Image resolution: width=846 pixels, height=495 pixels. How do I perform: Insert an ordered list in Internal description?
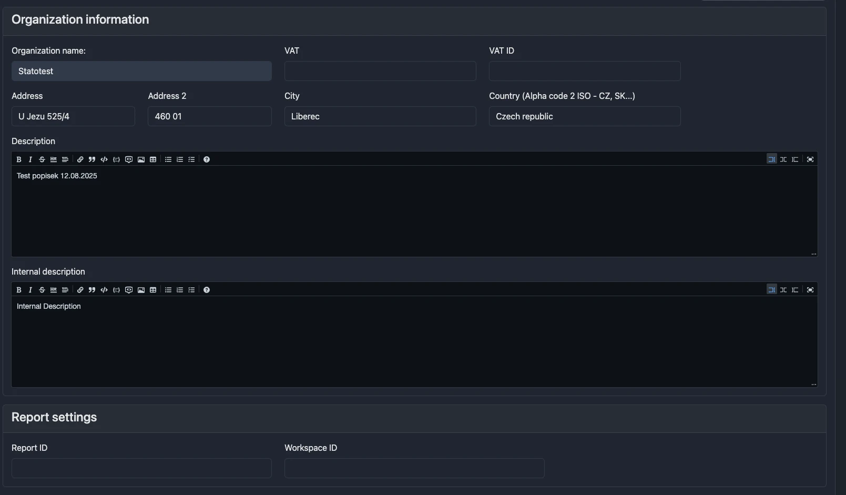(180, 290)
